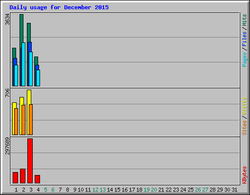Click the cyan pages bar for day 4

(38, 78)
